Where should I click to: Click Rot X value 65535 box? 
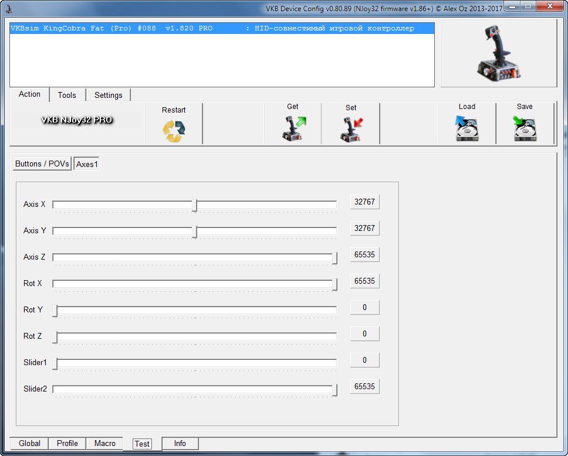364,281
